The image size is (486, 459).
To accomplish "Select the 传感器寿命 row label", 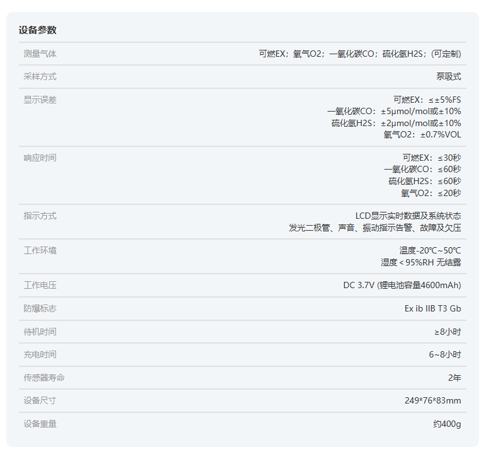I will tap(43, 378).
